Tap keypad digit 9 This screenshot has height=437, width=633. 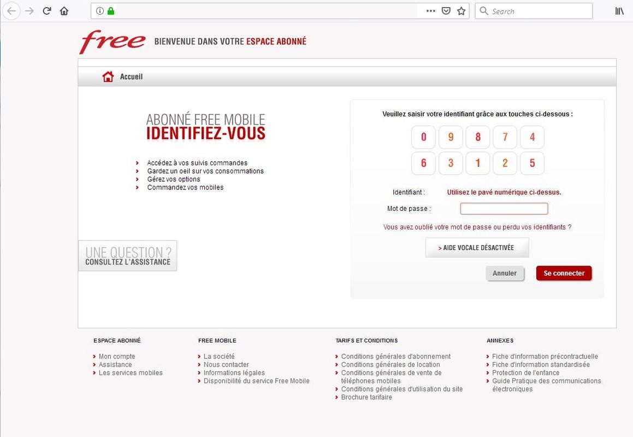(451, 137)
